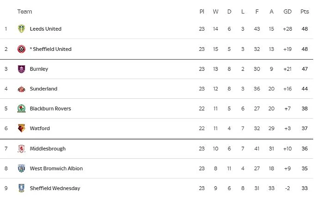Open the Blackburn Rovers team link

point(50,109)
